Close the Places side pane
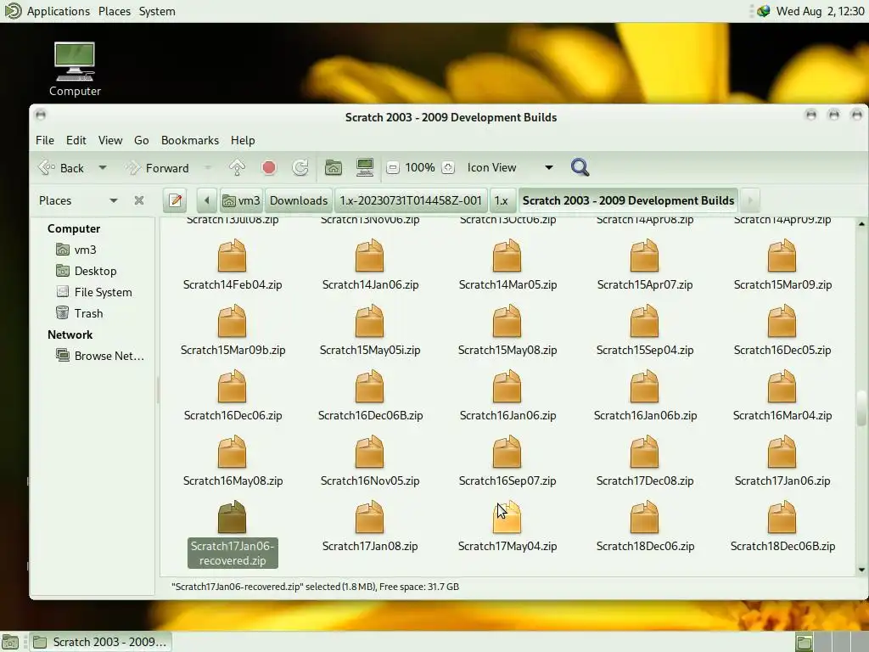 (x=139, y=200)
